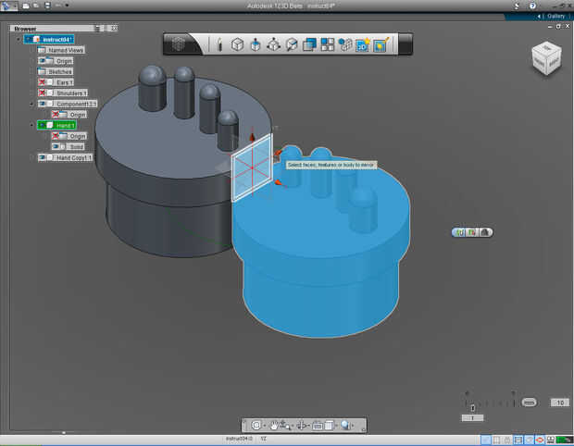This screenshot has height=446, width=574.
Task: Select the Primitives box tool
Action: point(237,43)
